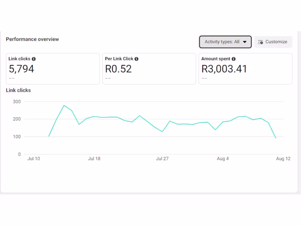Select the Link clicks metric card
The width and height of the screenshot is (301, 226).
53,69
